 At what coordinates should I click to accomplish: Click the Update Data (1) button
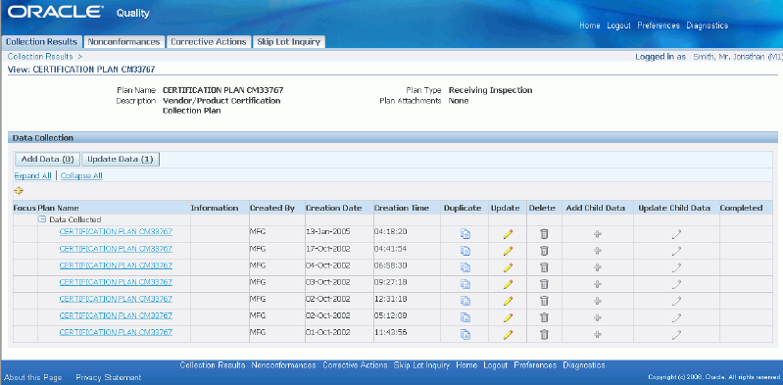(120, 160)
